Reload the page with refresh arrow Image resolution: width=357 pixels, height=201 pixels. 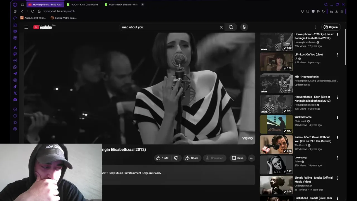tap(33, 11)
